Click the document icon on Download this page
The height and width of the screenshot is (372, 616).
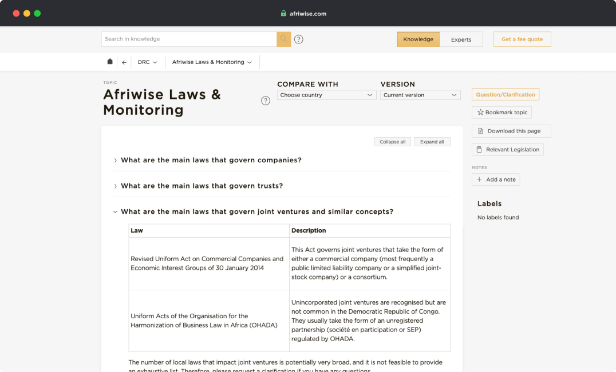click(x=480, y=131)
